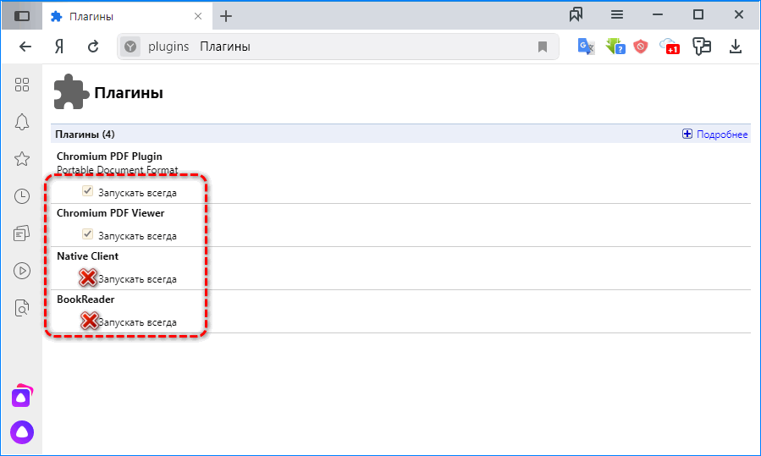
Task: Go back to the previous page
Action: (25, 47)
